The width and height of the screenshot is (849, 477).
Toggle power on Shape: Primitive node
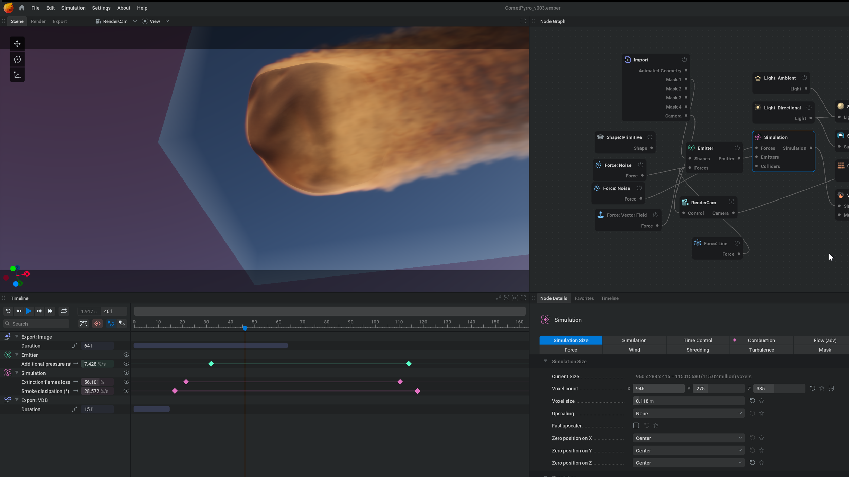point(650,137)
